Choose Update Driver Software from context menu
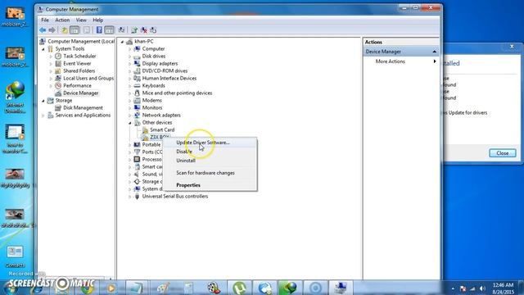The width and height of the screenshot is (524, 295). tap(210, 143)
